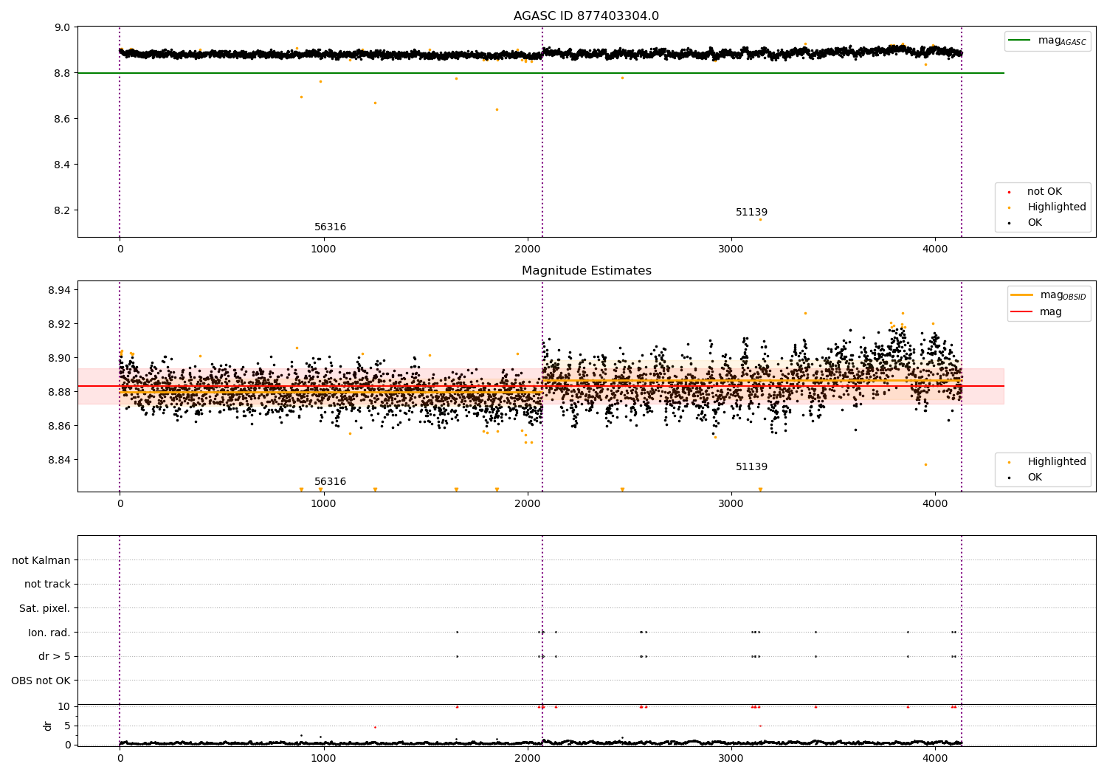Click the "8.94" y-tick in the middle plot
The height and width of the screenshot is (775, 1107).
59,291
